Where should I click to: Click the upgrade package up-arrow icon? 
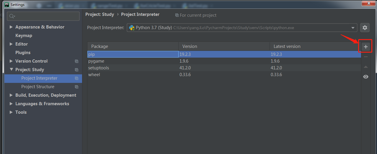[366, 67]
